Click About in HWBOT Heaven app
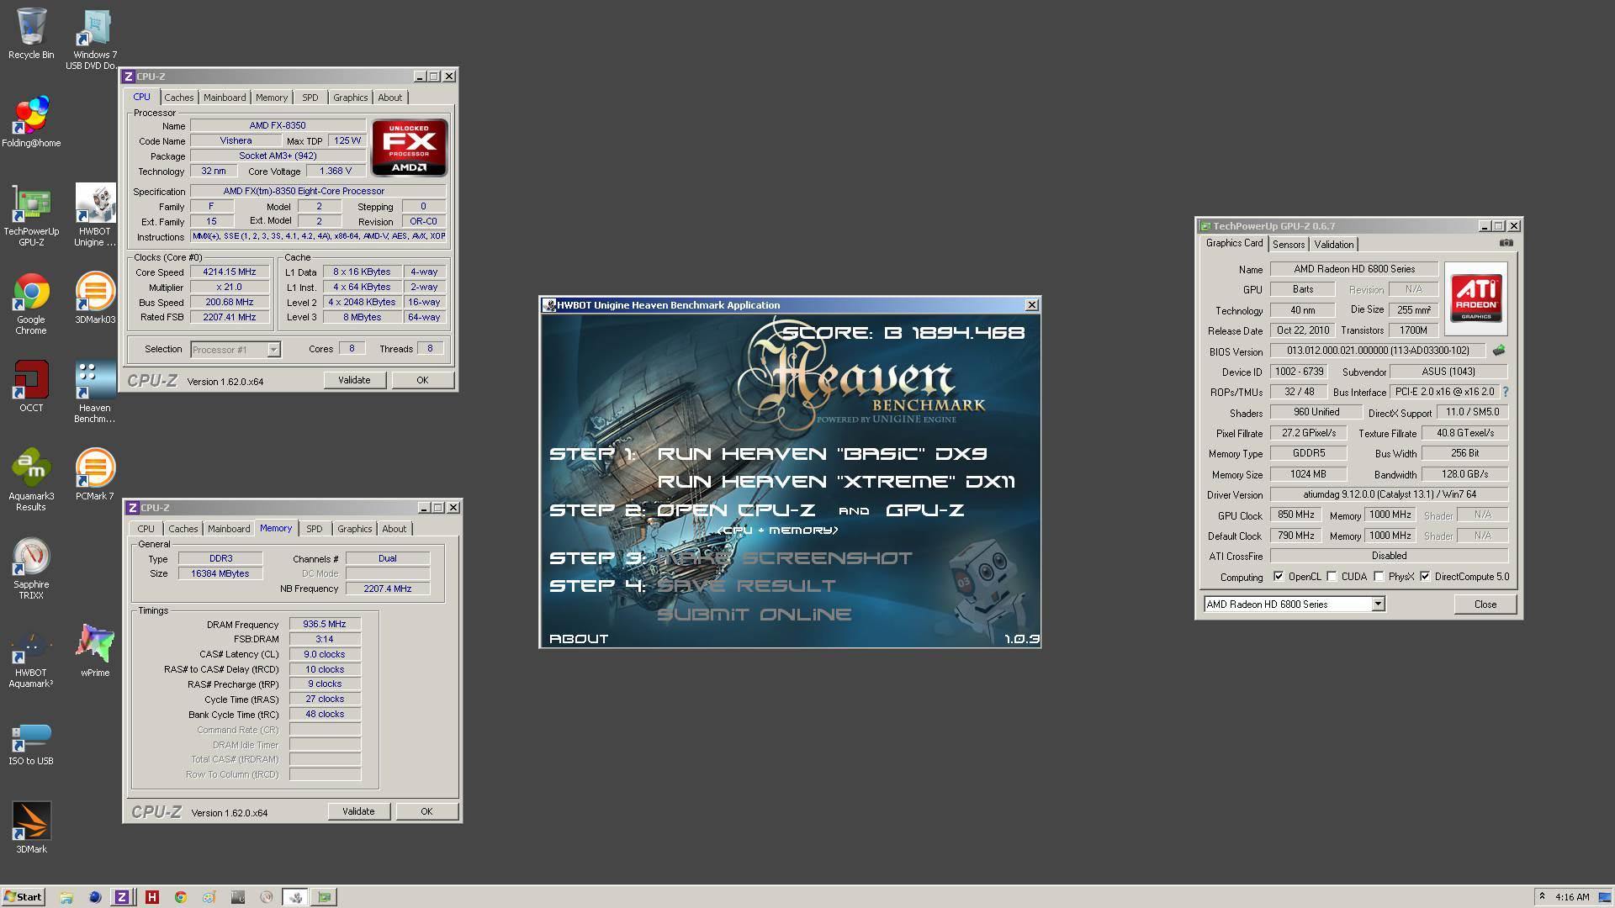This screenshot has width=1615, height=908. coord(579,639)
